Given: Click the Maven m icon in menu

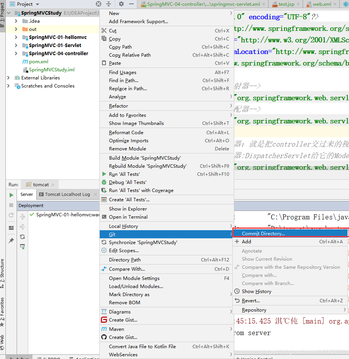Looking at the screenshot, I should tap(104, 329).
